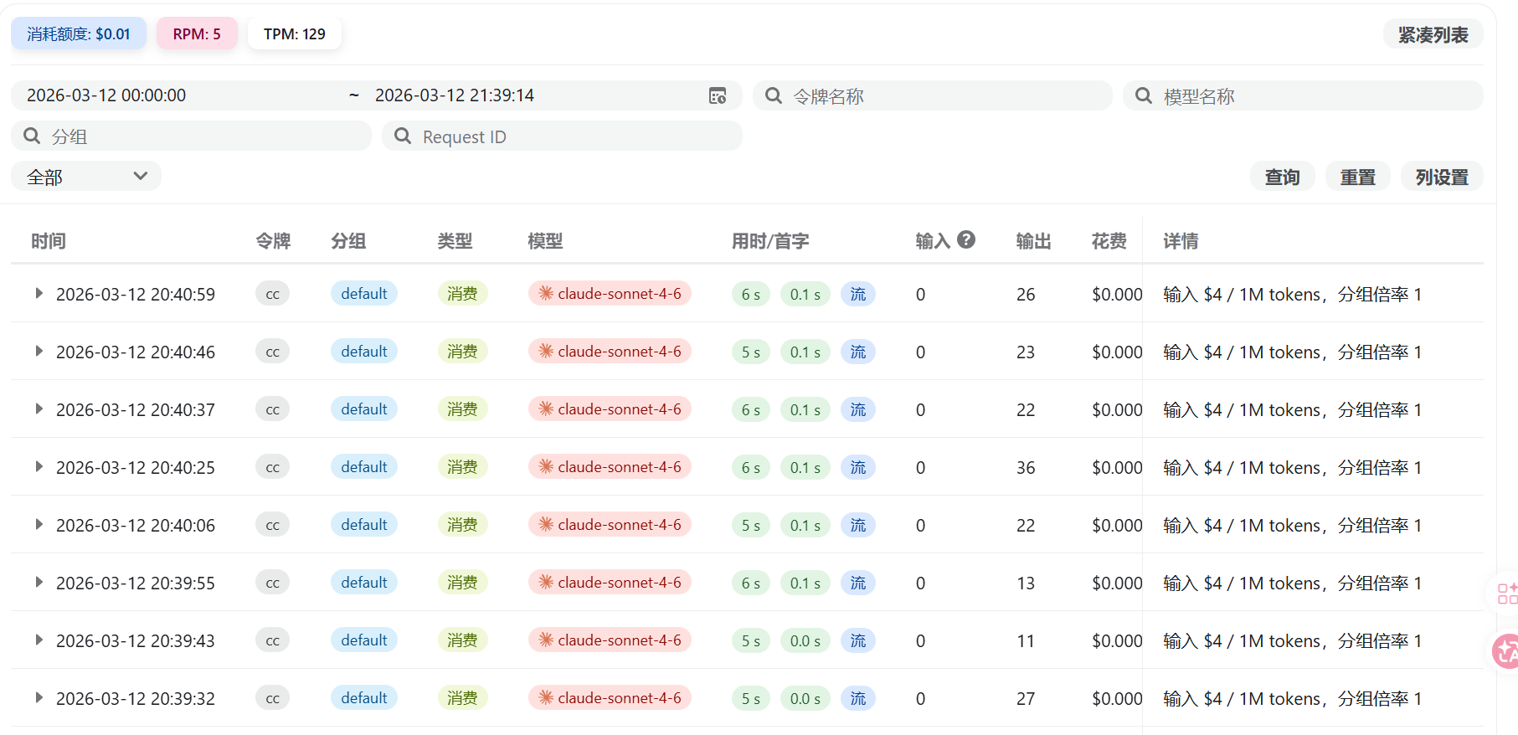
Task: Expand the 20:40:59 log row
Action: [x=39, y=293]
